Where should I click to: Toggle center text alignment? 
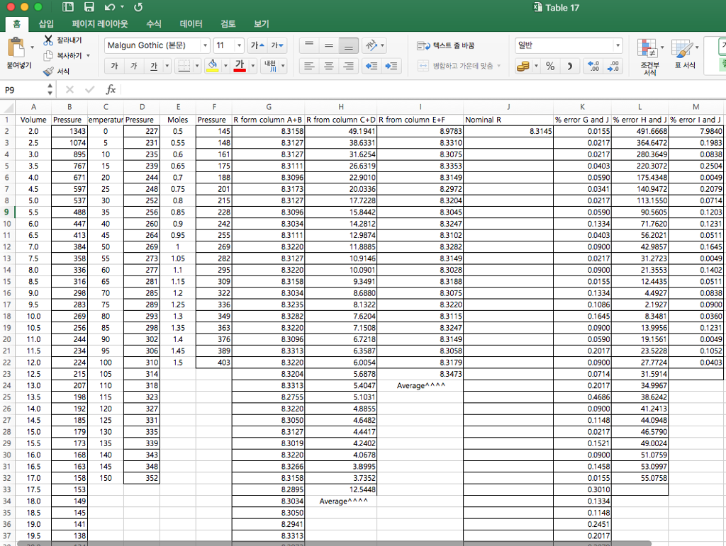[329, 66]
